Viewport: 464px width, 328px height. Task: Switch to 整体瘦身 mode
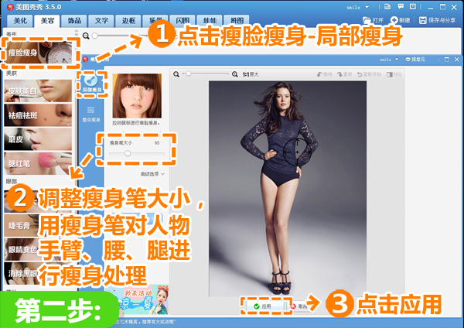tap(90, 114)
